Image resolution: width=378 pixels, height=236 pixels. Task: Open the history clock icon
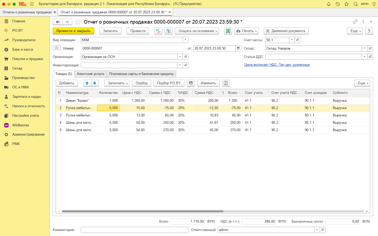coord(338,4)
